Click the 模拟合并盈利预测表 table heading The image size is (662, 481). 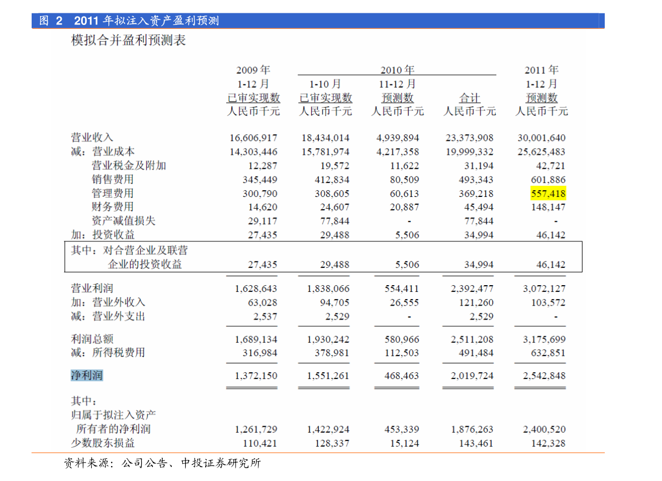[x=128, y=40]
